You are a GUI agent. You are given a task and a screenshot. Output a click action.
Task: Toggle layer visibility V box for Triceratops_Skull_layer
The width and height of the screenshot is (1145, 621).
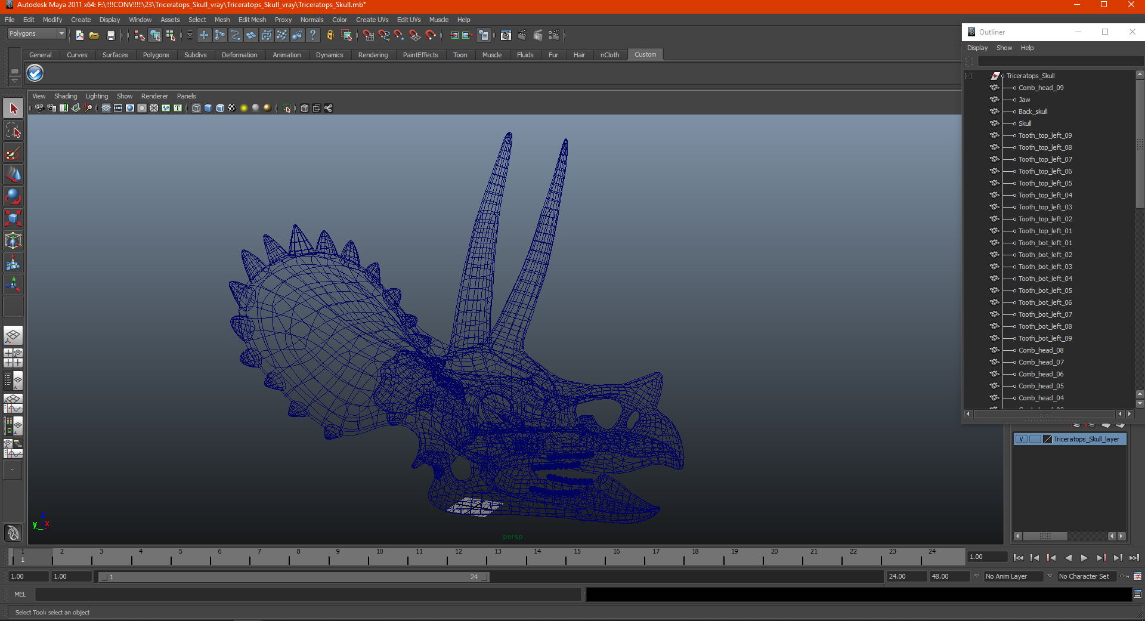pyautogui.click(x=1021, y=439)
